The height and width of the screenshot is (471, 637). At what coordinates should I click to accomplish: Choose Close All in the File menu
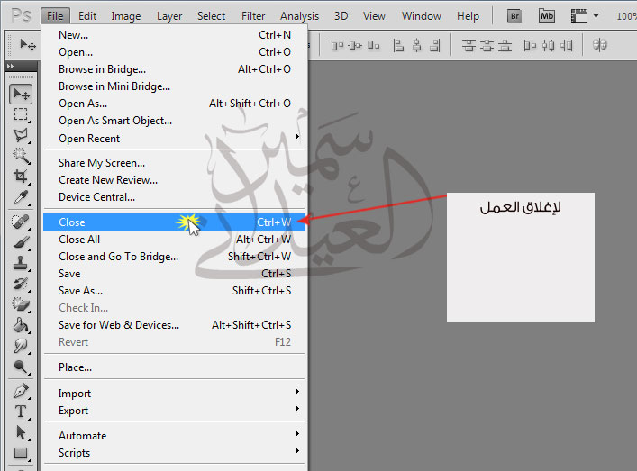[174, 240]
